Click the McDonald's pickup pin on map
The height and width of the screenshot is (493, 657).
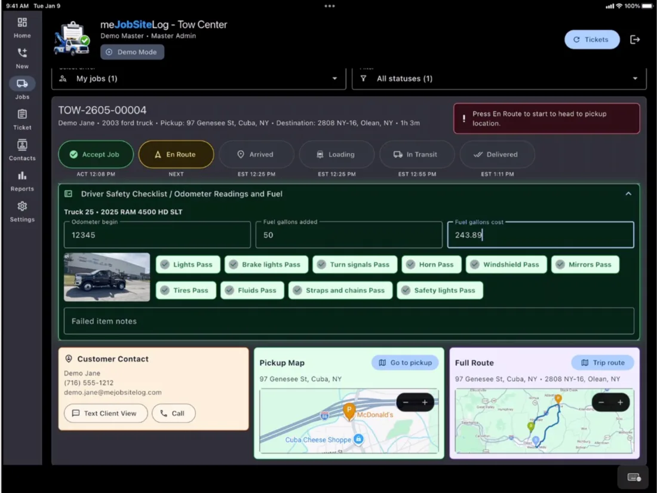coord(349,411)
